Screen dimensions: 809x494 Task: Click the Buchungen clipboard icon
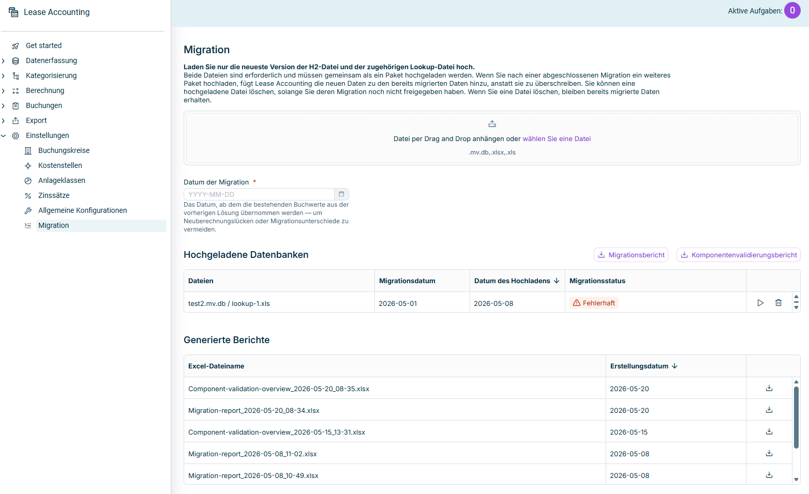(x=16, y=106)
